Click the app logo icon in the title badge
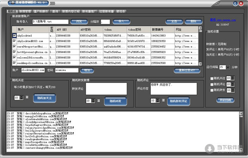 click(x=13, y=3)
